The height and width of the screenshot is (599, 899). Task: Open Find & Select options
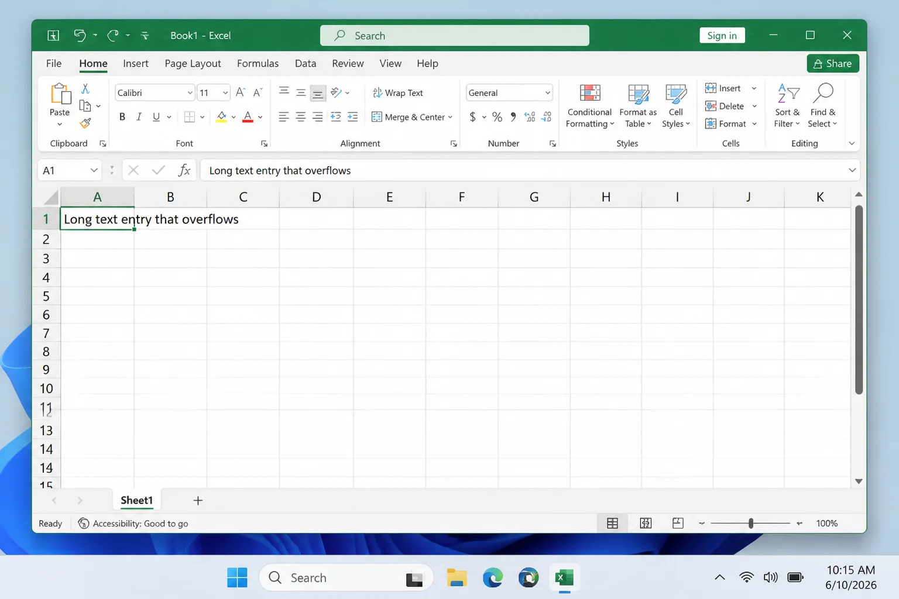pyautogui.click(x=823, y=106)
